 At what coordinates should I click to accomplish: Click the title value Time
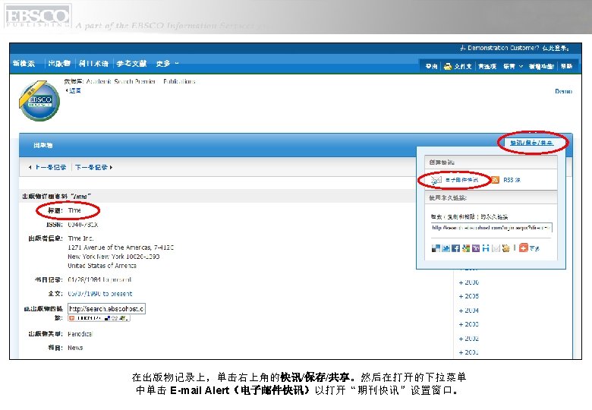[x=74, y=210]
